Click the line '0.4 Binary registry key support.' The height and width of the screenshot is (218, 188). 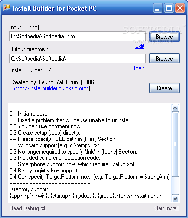click(x=44, y=171)
